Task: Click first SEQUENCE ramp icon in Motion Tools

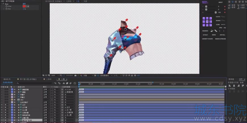Action: pyautogui.click(x=212, y=31)
